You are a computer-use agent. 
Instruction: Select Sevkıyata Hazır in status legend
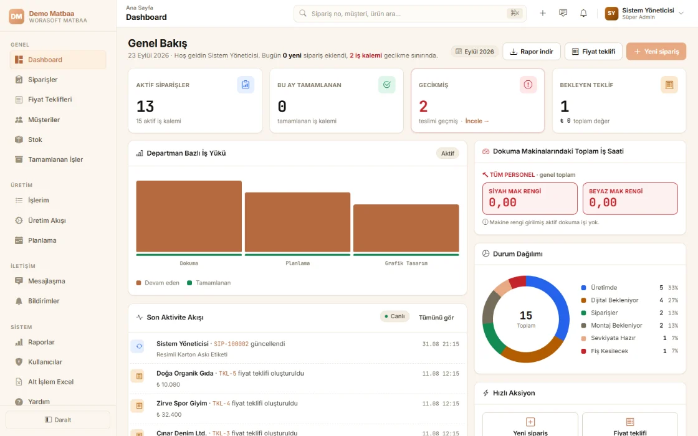(629, 338)
